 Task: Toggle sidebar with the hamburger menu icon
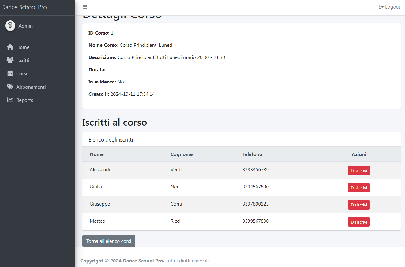pos(85,7)
